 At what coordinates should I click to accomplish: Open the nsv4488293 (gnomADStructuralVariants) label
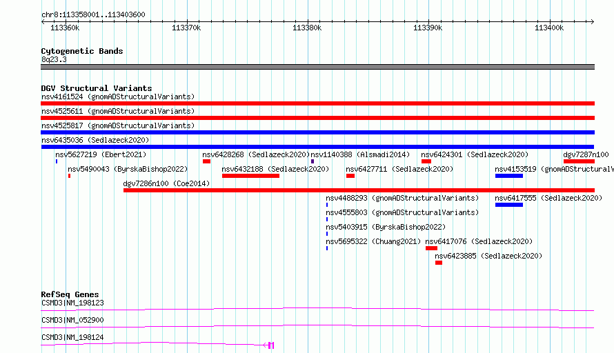[402, 198]
